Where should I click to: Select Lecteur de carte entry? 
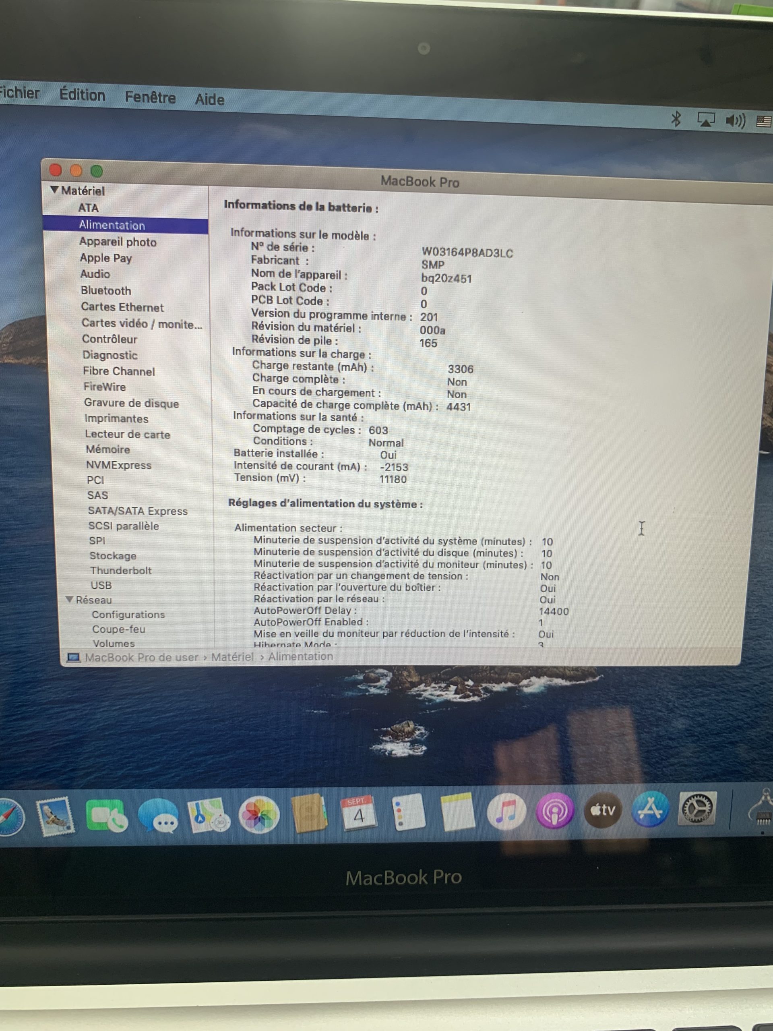127,434
